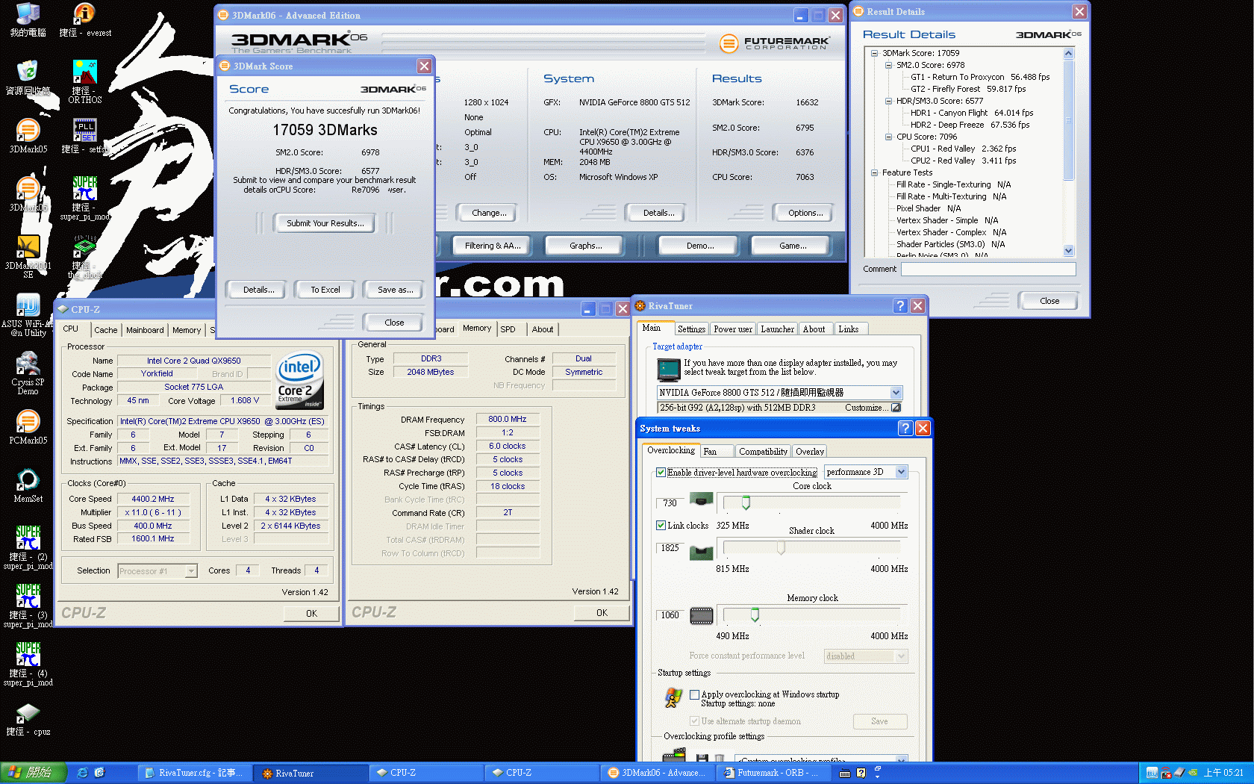Image resolution: width=1254 pixels, height=784 pixels.
Task: Open the 3DMark05 desktop icon
Action: 28,136
